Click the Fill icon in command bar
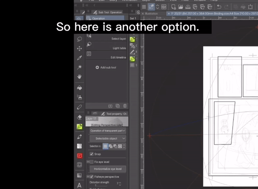The width and height of the screenshot is (258, 189). (x=243, y=7)
